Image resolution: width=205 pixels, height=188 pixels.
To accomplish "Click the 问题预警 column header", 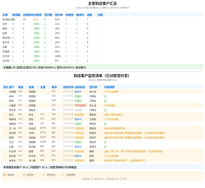I will (109, 87).
